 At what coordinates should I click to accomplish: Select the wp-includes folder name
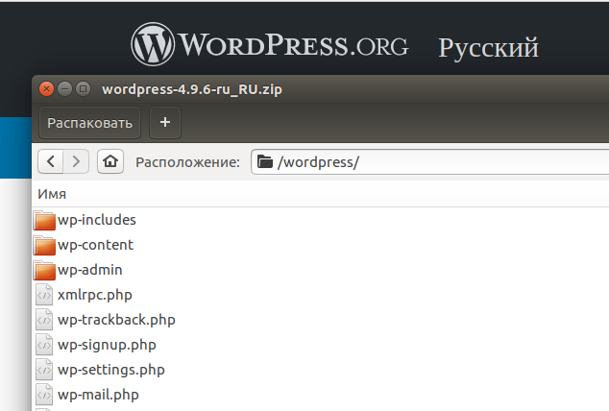97,220
